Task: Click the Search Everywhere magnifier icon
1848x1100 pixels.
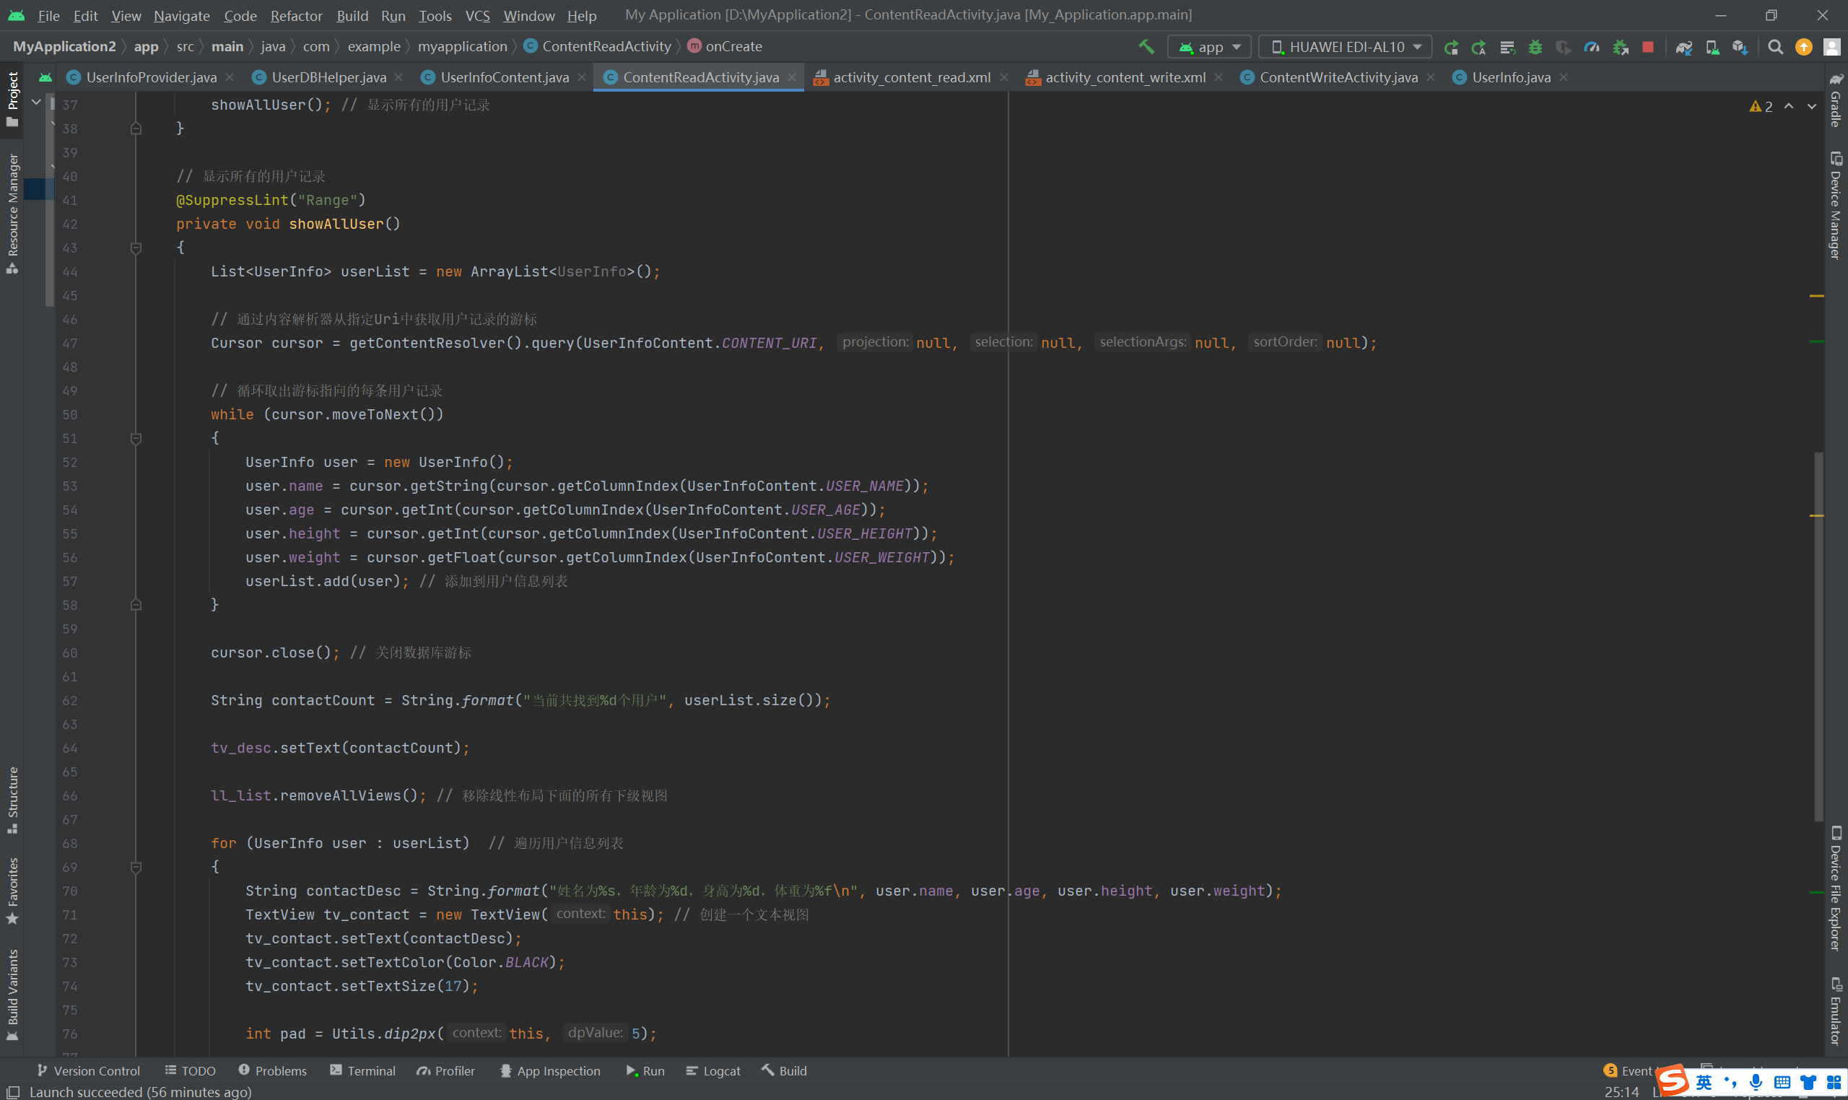Action: (x=1774, y=47)
